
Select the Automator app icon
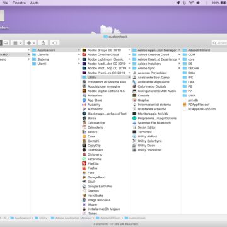click(84, 109)
